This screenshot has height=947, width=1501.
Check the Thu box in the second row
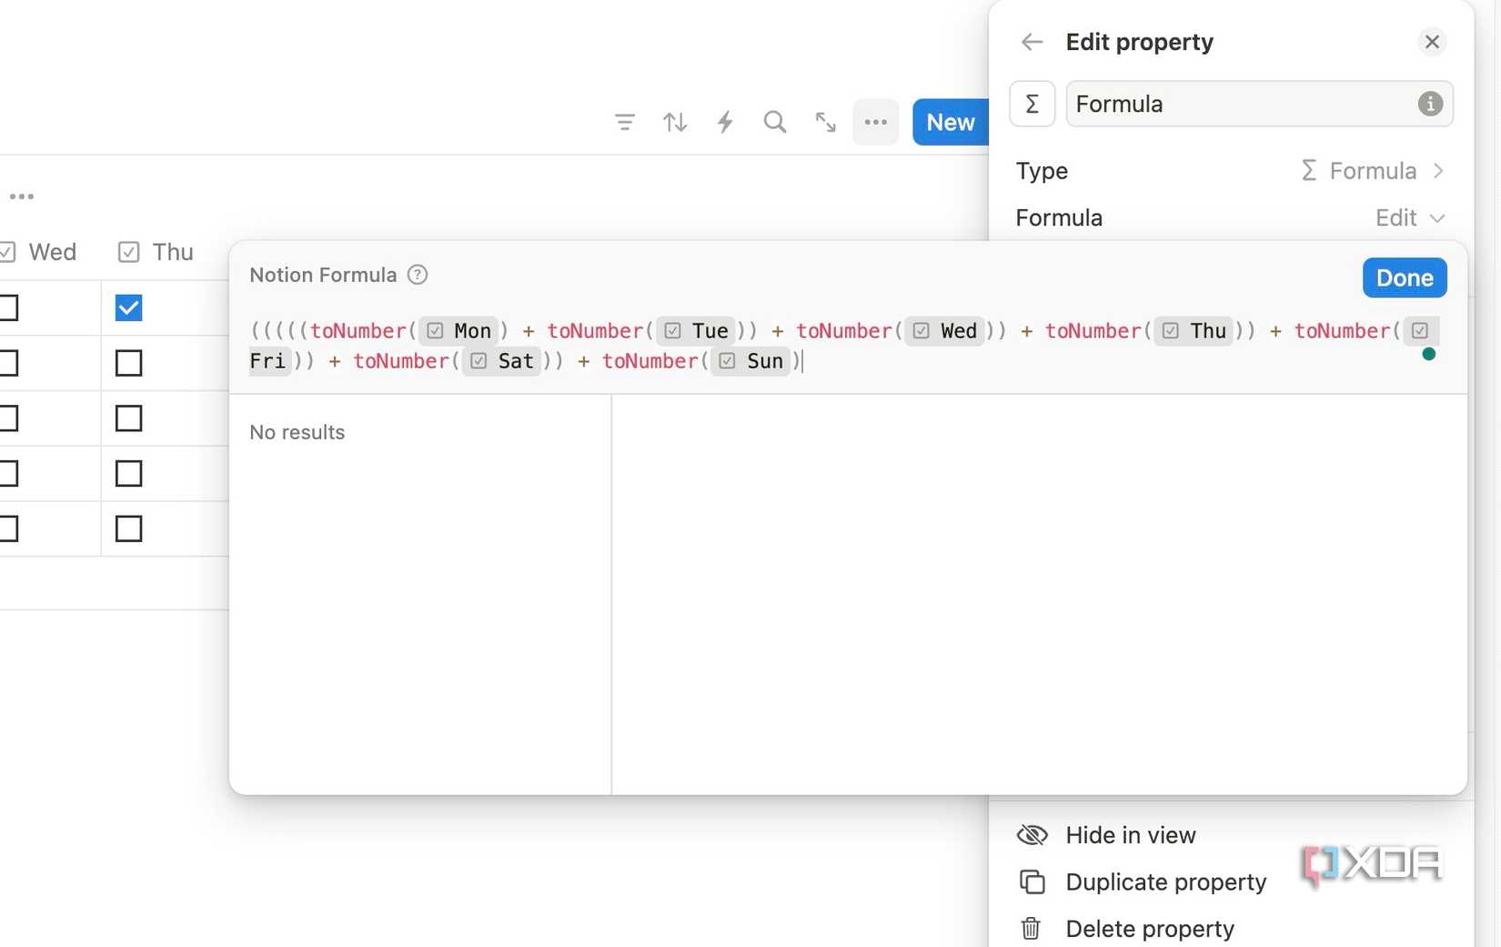pos(129,363)
